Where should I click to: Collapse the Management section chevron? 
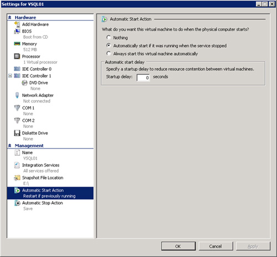coord(10,146)
